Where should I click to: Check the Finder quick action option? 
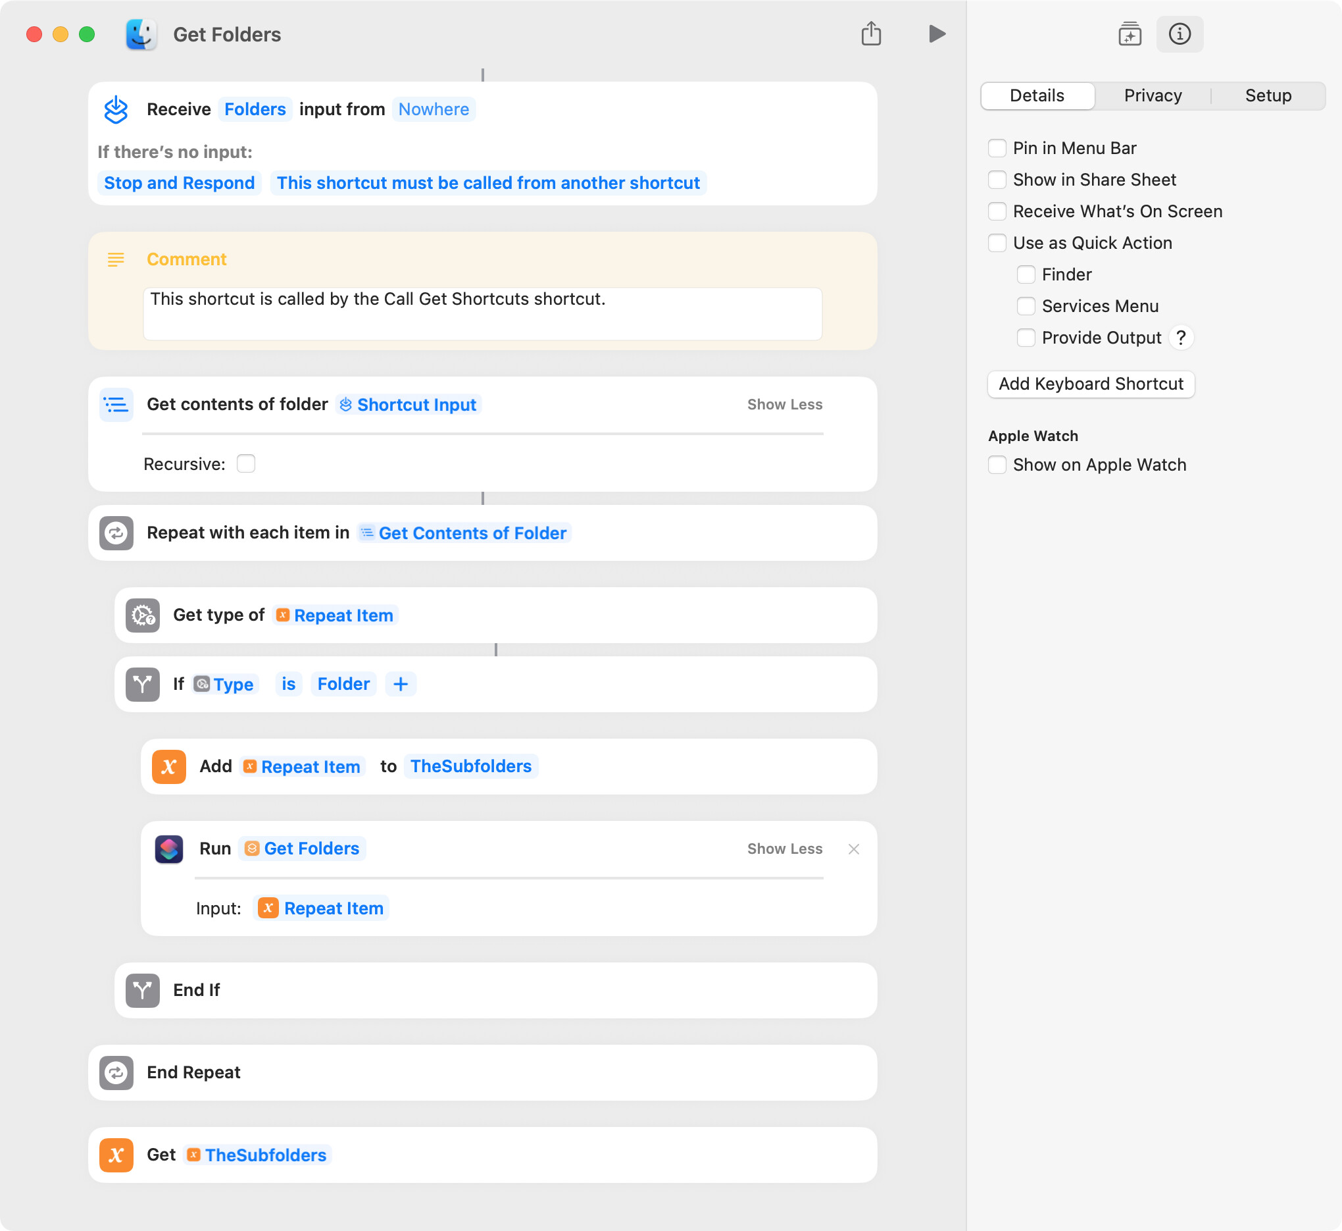tap(1026, 275)
